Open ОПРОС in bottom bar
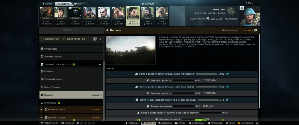Viewport: 299px width, 125px height. 230,123
